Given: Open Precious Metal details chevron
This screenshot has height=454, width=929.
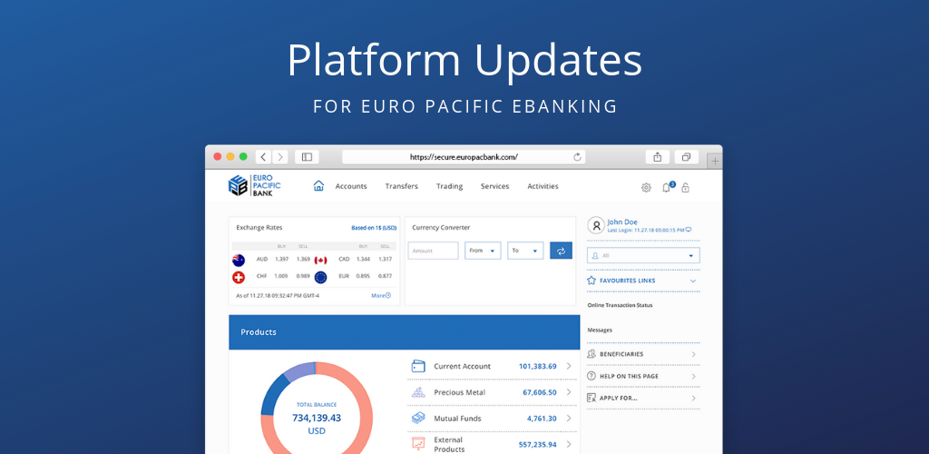Looking at the screenshot, I should [x=569, y=392].
